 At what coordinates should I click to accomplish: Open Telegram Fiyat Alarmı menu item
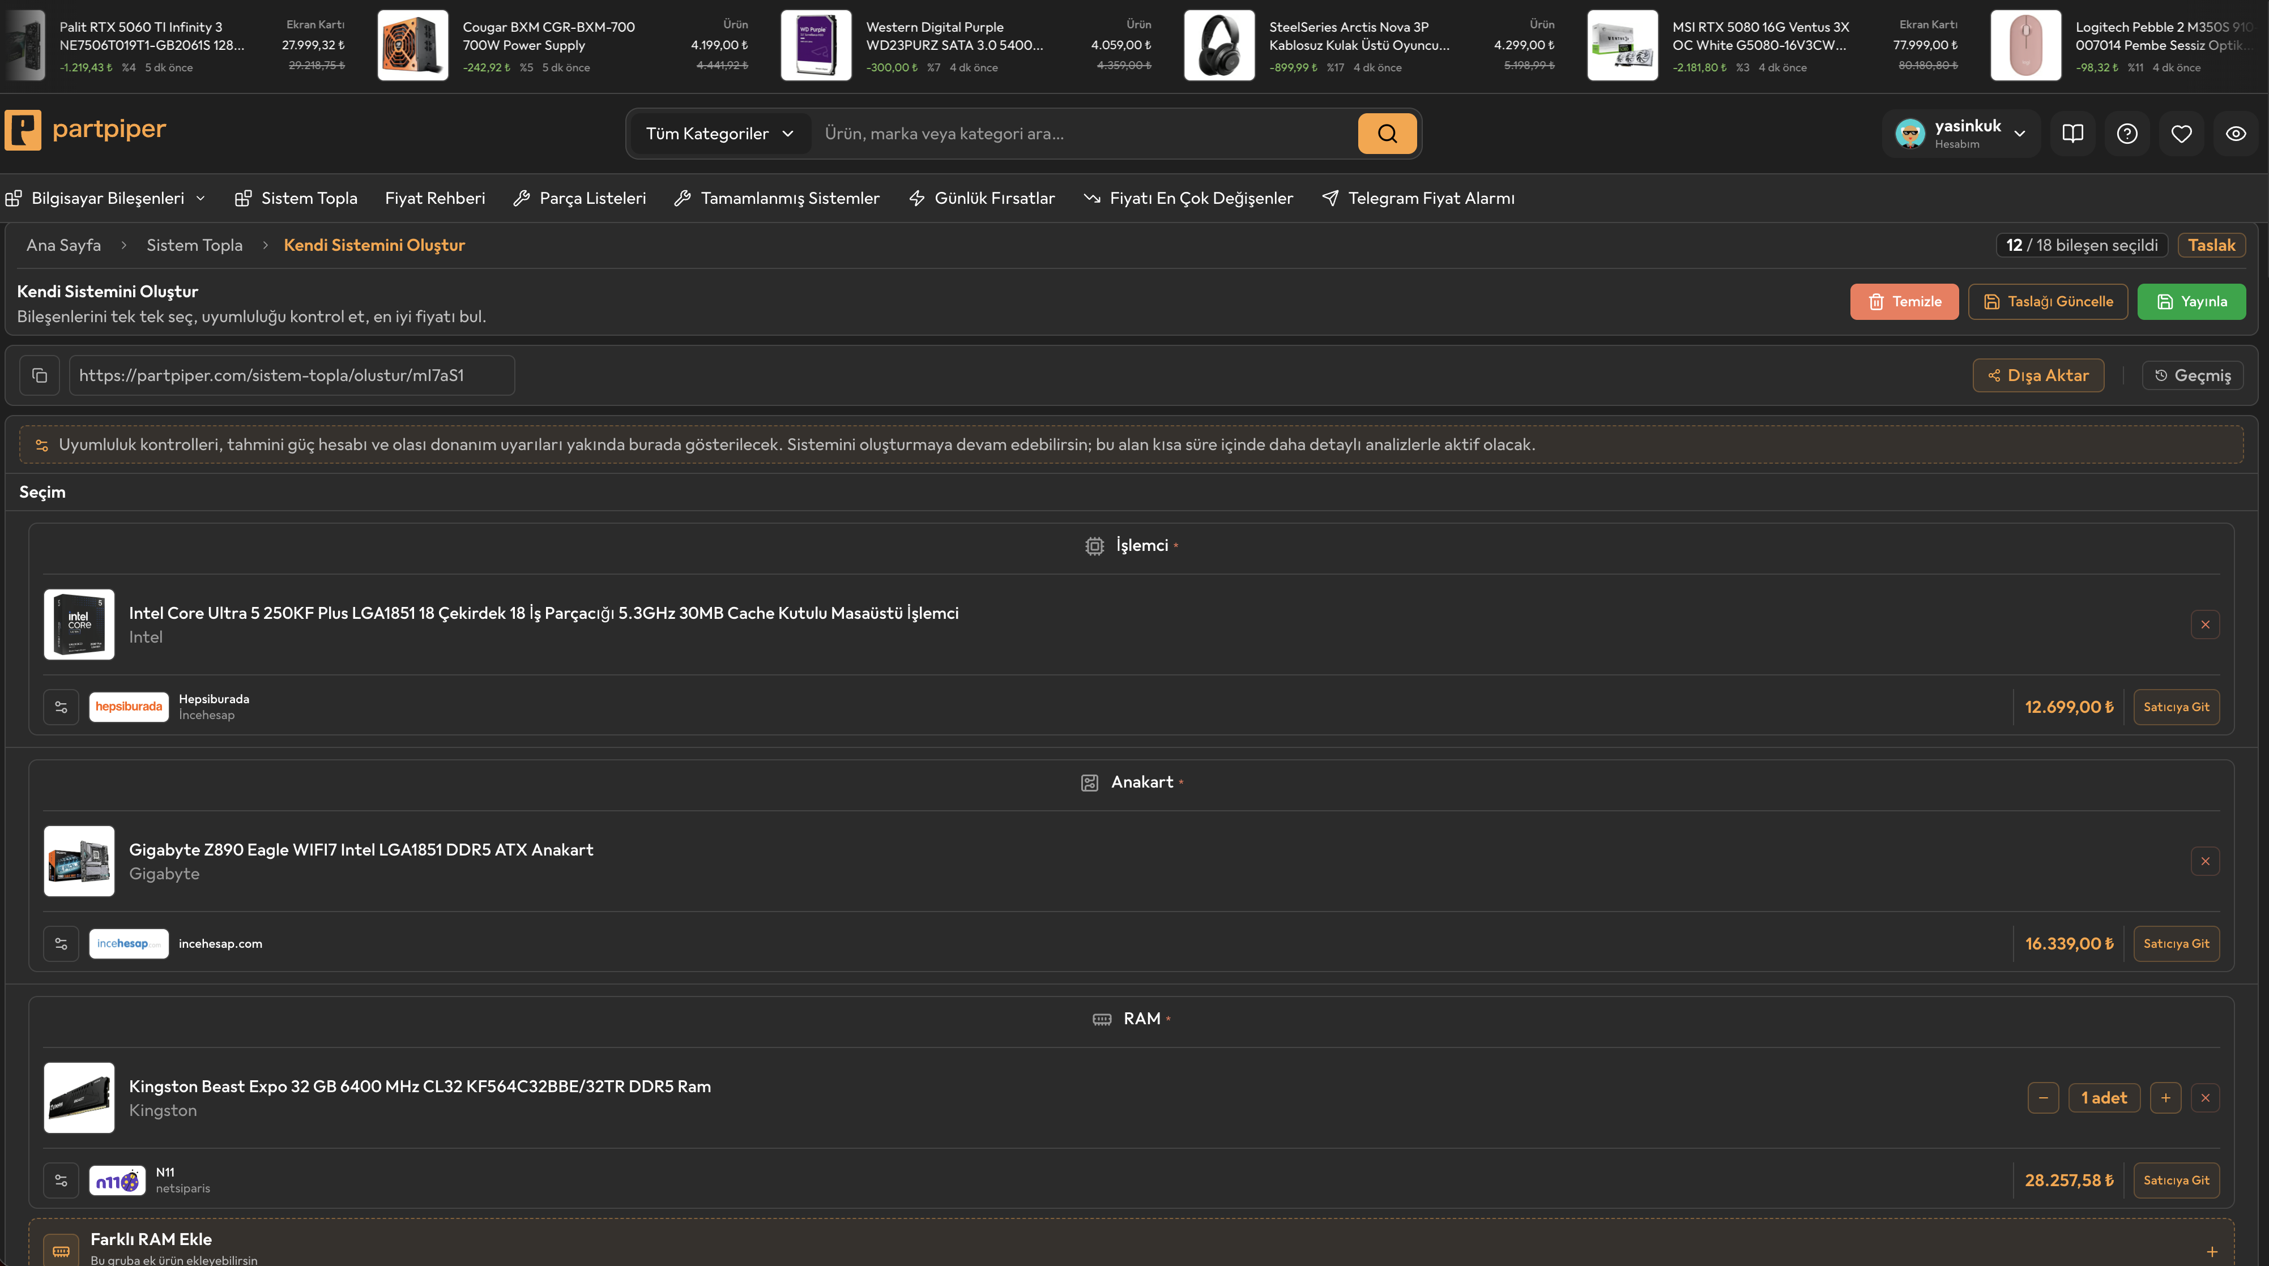(1418, 198)
